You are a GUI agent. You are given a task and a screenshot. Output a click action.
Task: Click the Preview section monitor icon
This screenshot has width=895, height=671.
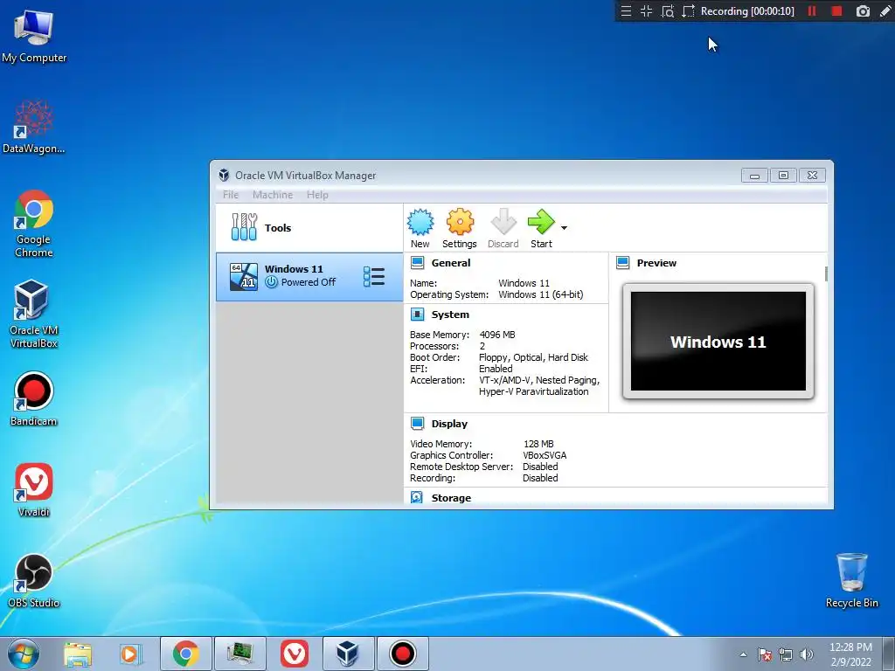click(622, 262)
